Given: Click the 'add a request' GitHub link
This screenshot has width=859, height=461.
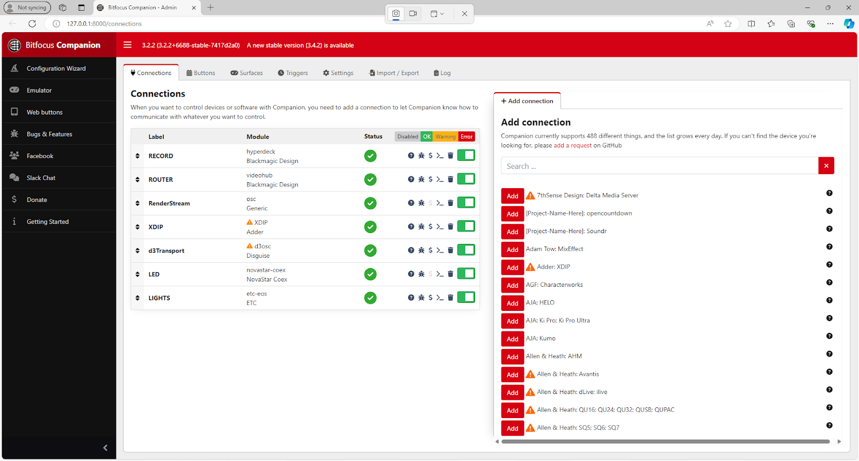Looking at the screenshot, I should (x=573, y=145).
